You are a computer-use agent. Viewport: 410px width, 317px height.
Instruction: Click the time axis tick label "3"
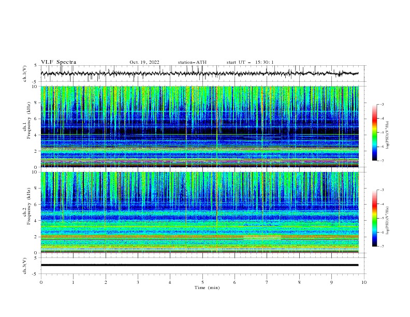[138, 282]
